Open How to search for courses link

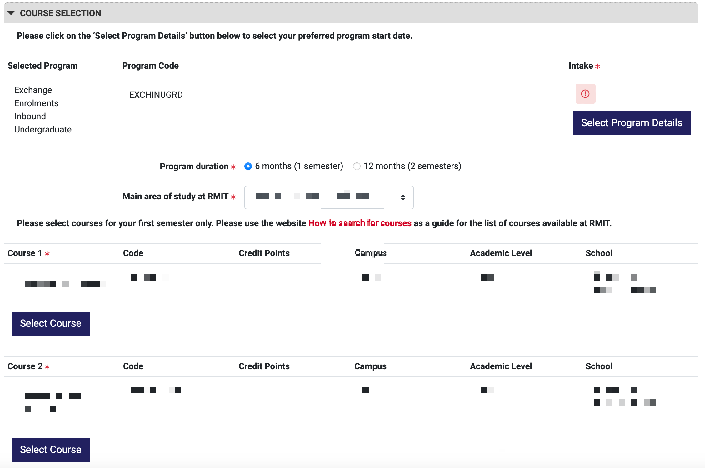click(360, 223)
